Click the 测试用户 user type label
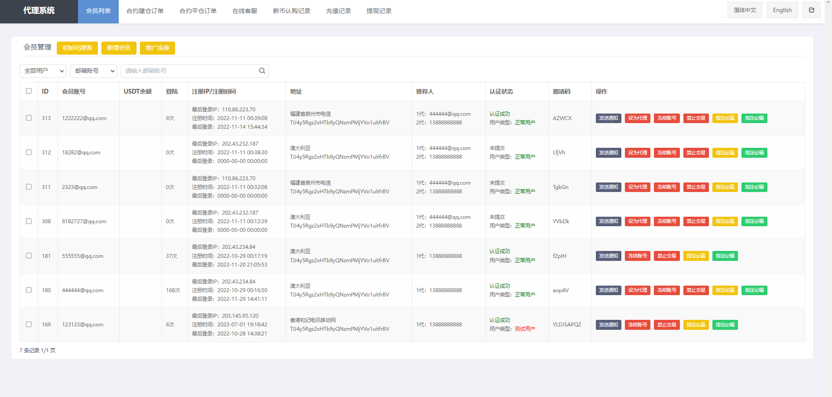 click(525, 329)
